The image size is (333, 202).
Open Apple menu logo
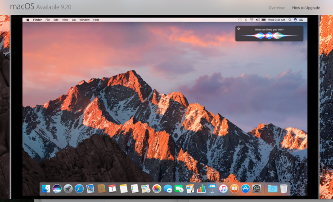tap(27, 20)
